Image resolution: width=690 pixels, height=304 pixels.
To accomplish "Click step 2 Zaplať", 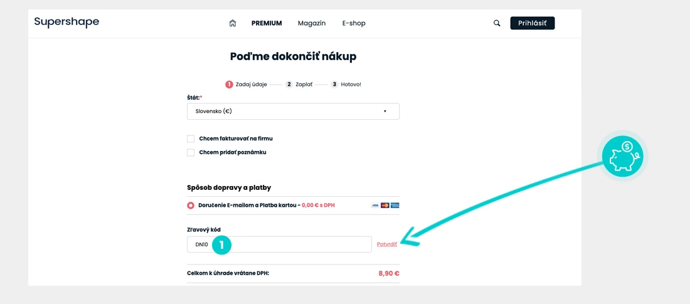I will 299,85.
